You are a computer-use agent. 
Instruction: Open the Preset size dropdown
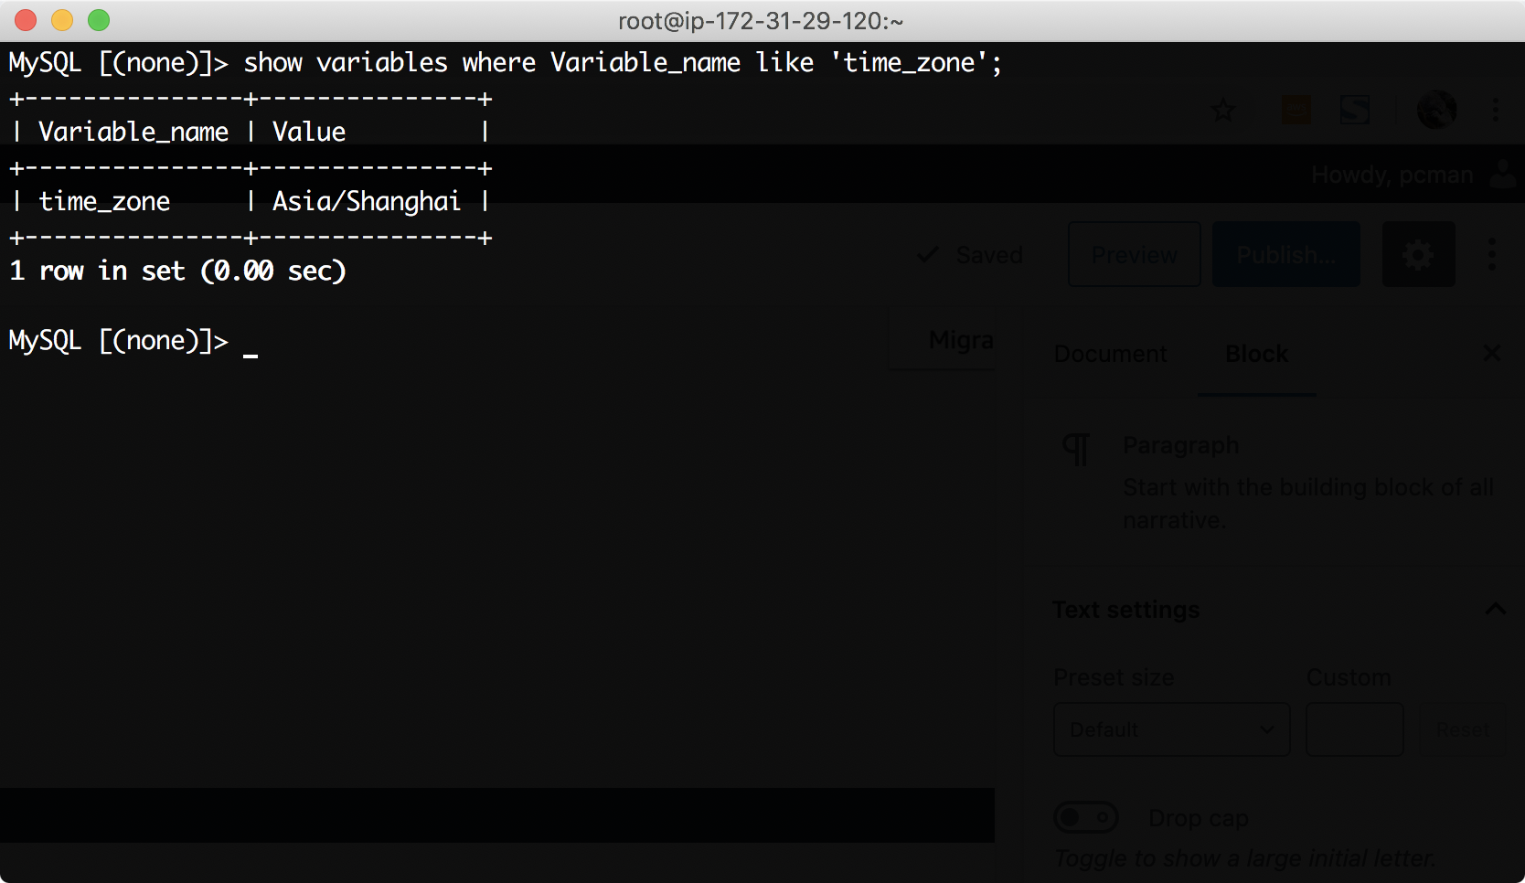[x=1171, y=729]
